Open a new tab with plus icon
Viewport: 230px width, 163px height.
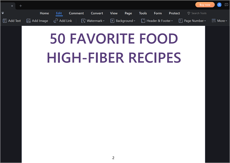point(20,6)
